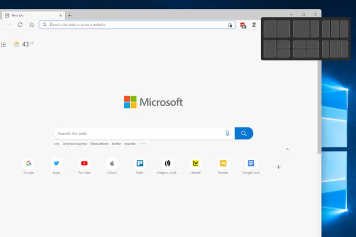
Task: Snap to wide center column of snap layout
Action: [x=335, y=49]
